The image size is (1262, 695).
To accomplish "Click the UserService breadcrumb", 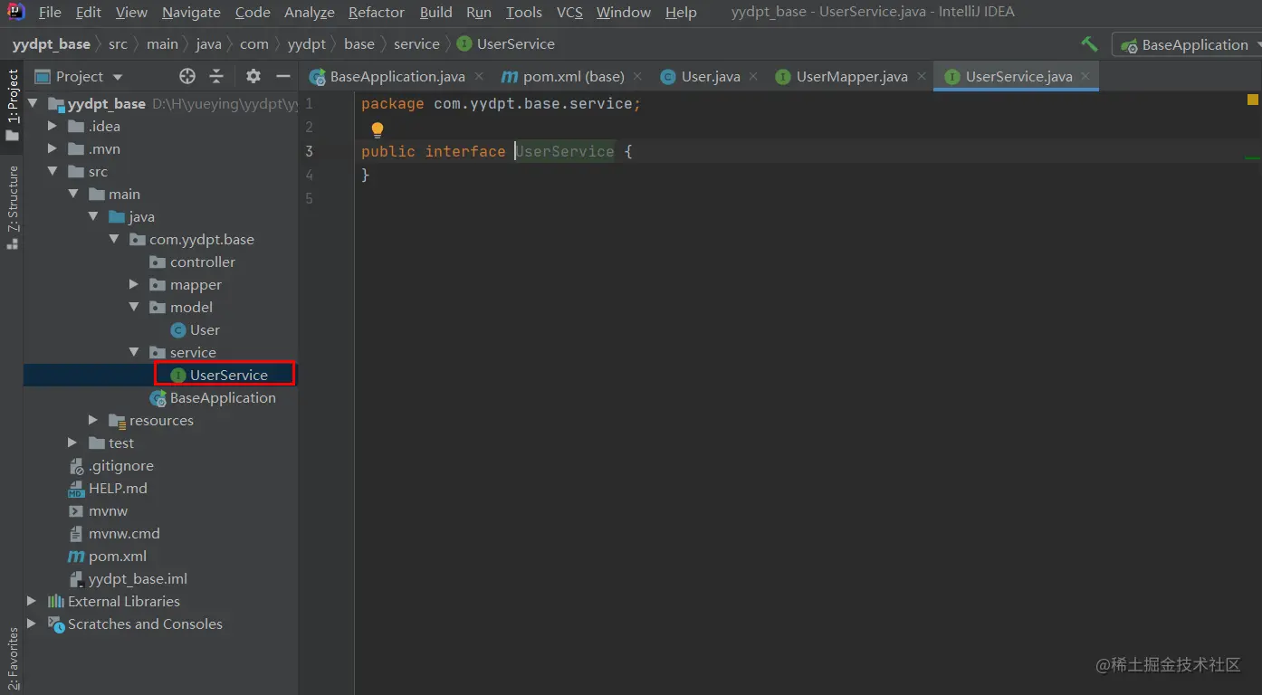I will coord(506,43).
